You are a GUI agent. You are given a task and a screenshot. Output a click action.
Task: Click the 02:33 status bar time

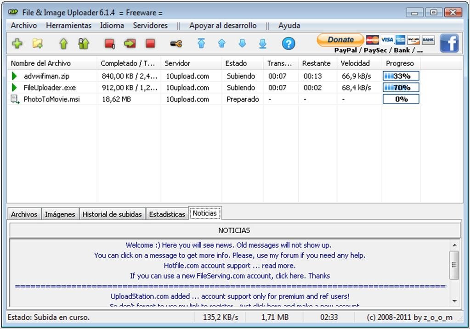[x=329, y=317]
